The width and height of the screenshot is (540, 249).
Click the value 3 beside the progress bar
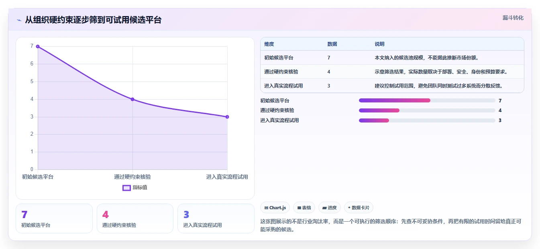(500, 120)
